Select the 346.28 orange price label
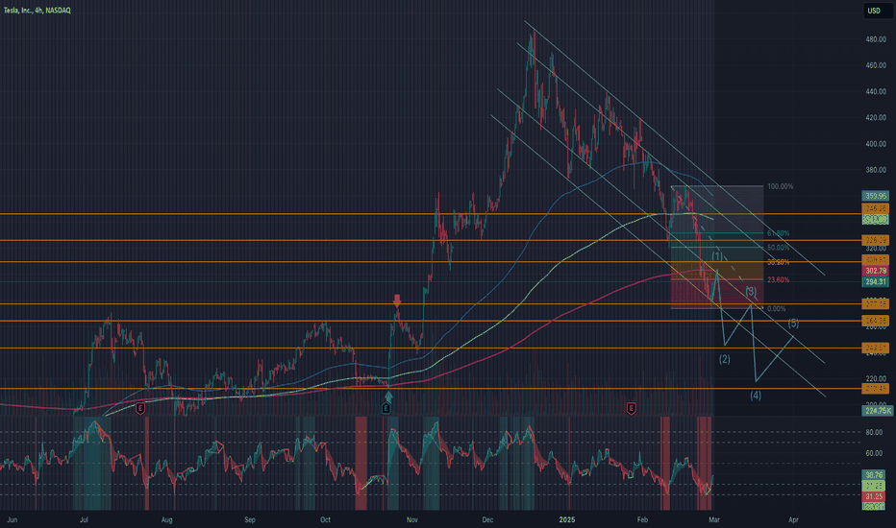 (876, 209)
